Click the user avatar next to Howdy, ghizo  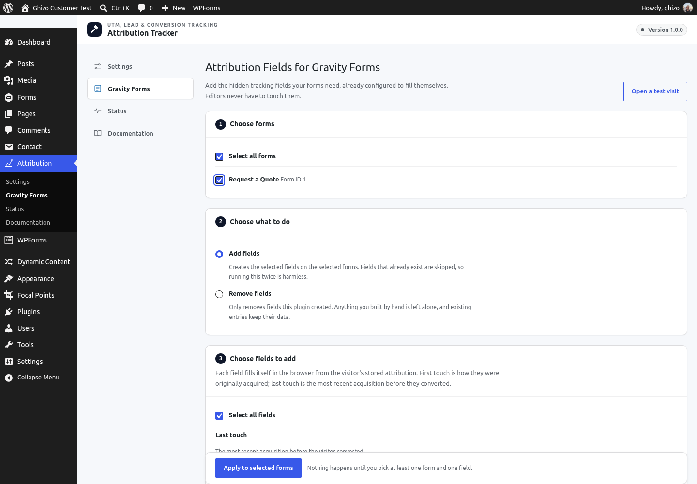(688, 8)
